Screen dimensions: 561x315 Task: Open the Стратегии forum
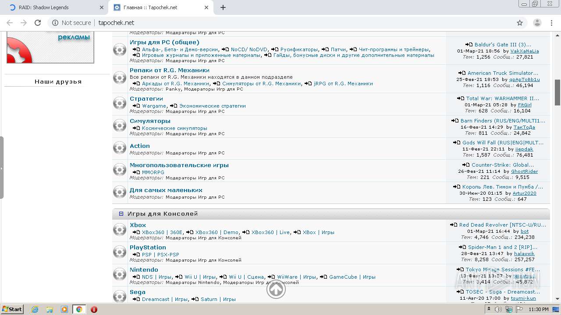tap(146, 99)
